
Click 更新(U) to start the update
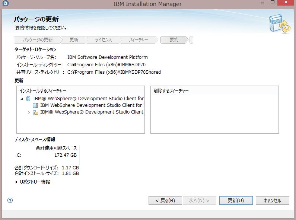(x=236, y=200)
